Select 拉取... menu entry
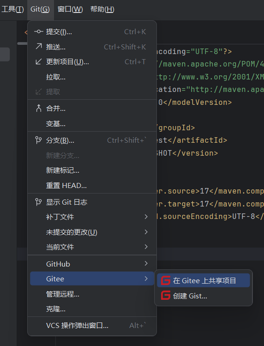264x346 pixels. coord(92,77)
